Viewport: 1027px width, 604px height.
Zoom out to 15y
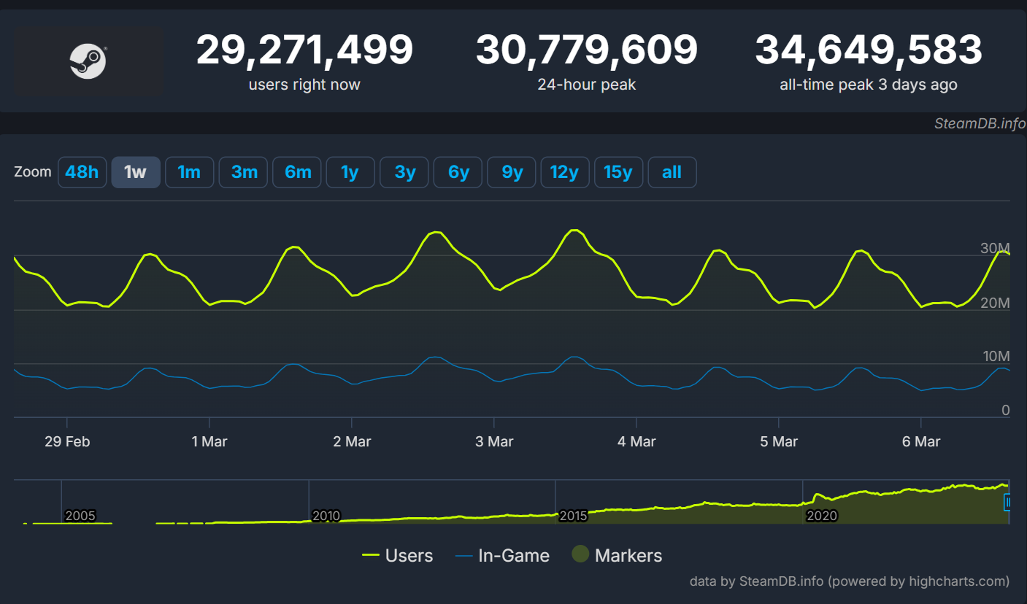coord(619,172)
